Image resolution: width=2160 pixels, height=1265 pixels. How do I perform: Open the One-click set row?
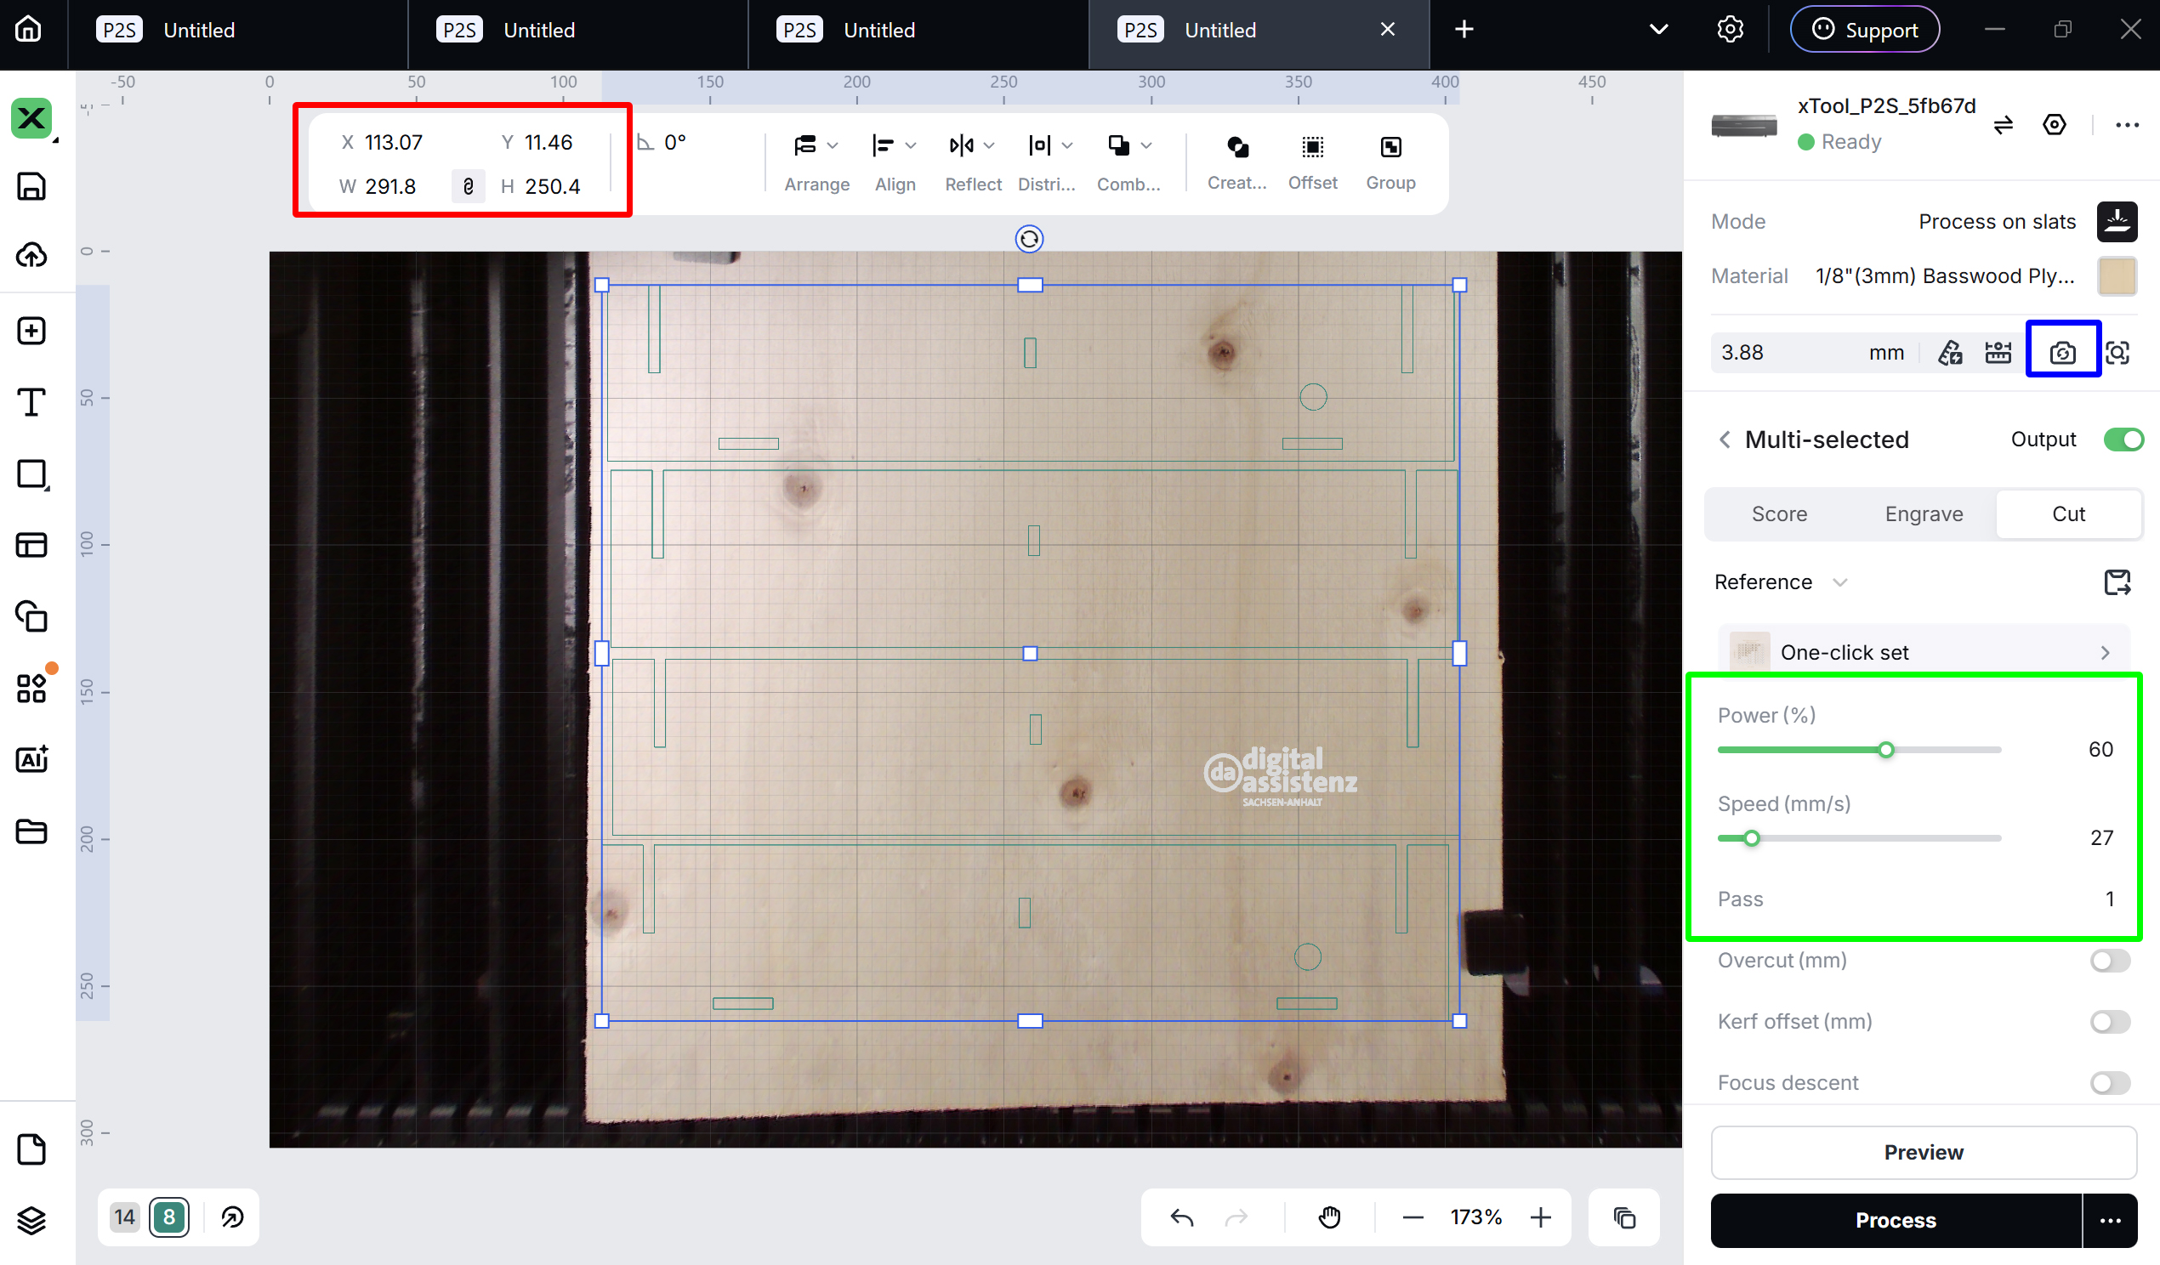[1923, 652]
